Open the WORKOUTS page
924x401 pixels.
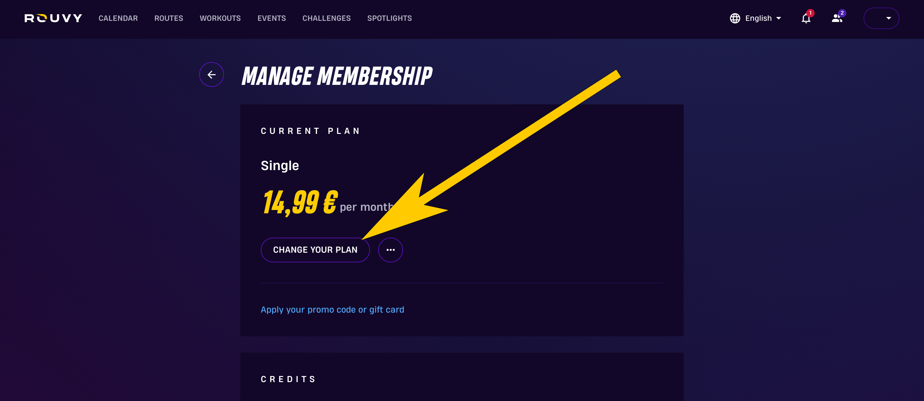click(220, 18)
